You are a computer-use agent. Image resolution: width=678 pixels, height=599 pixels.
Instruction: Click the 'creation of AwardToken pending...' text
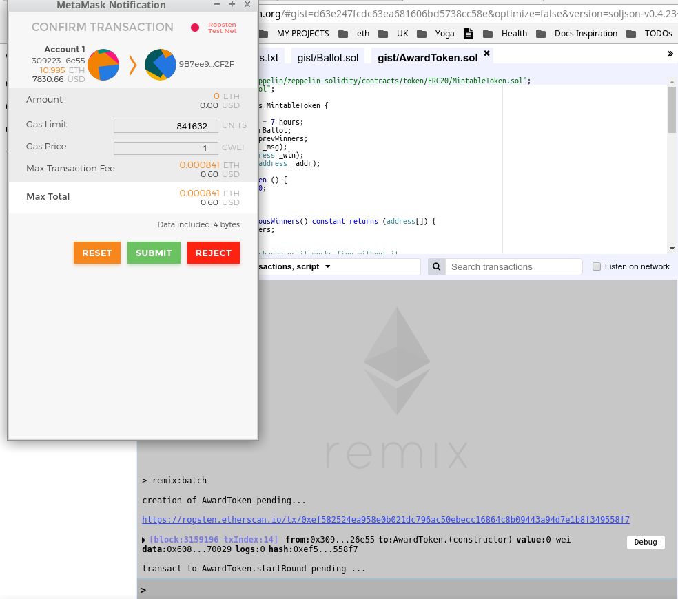point(224,501)
